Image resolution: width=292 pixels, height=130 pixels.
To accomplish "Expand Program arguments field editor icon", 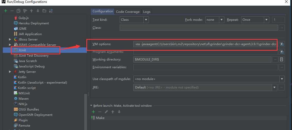I will pos(282,52).
